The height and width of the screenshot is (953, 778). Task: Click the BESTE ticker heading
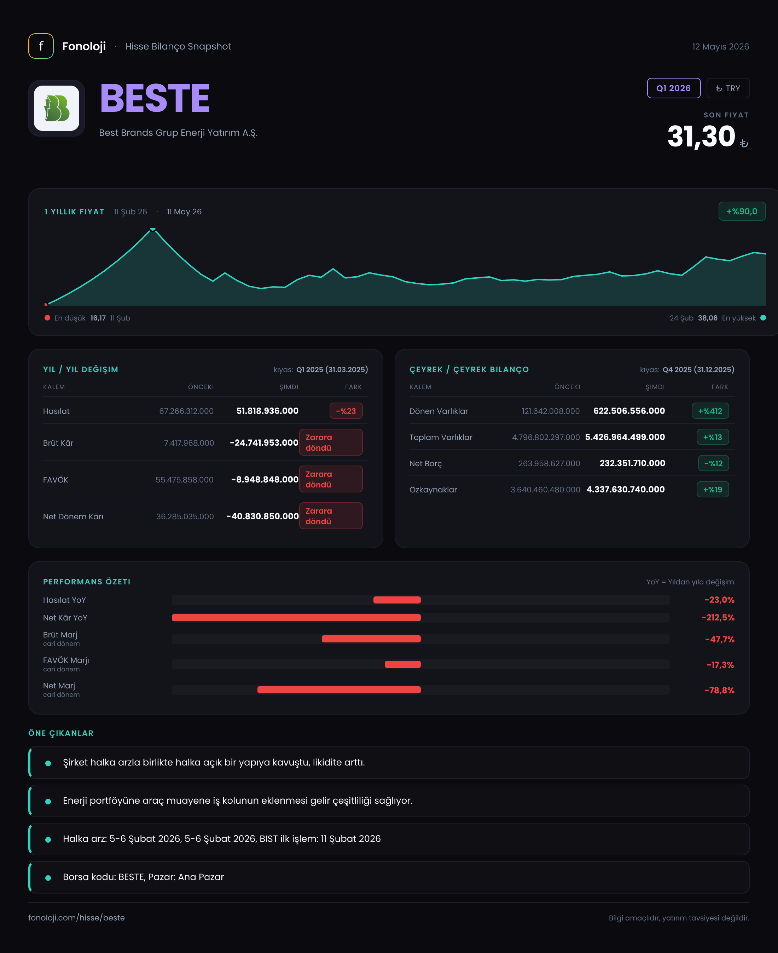tap(155, 98)
